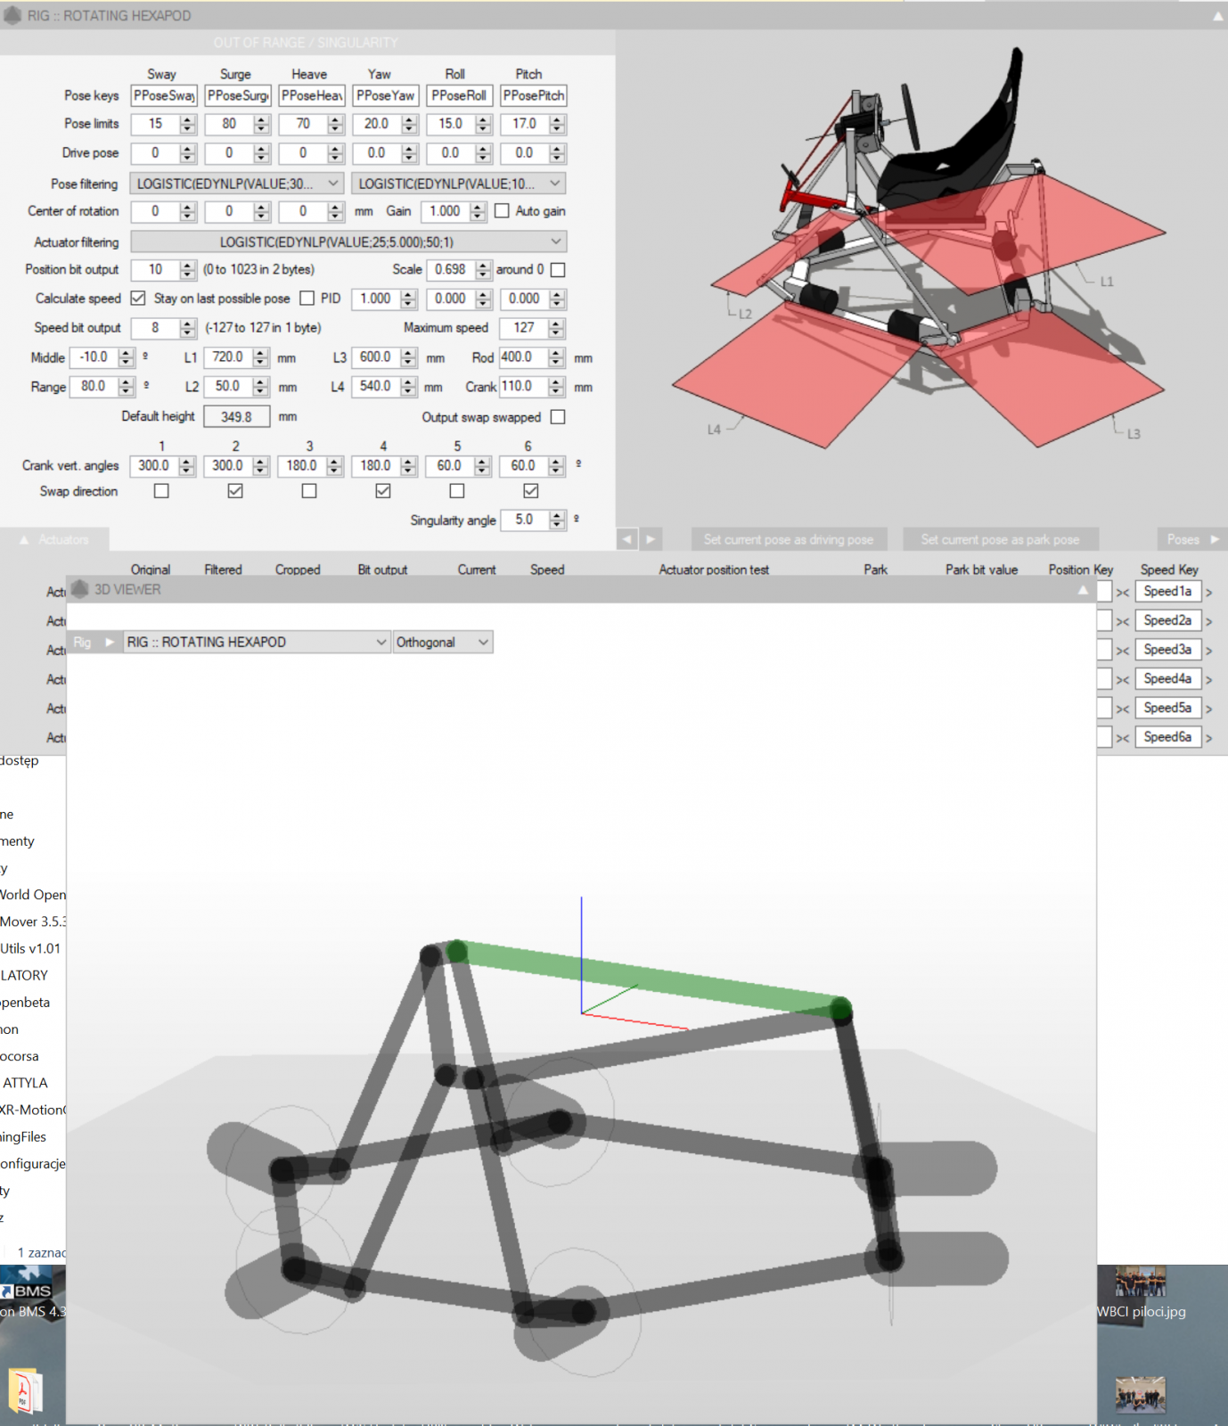Click the Speed1a speed key button
This screenshot has width=1228, height=1426.
pos(1167,591)
